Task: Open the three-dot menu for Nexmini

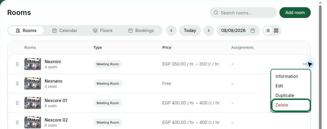Action: 305,64
